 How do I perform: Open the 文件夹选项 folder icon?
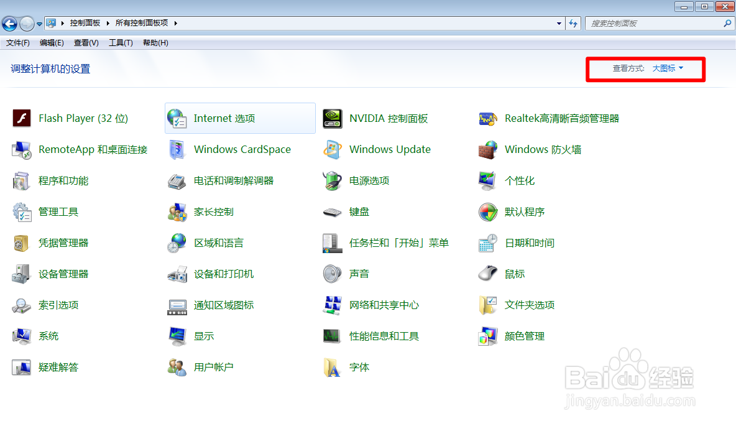pos(488,305)
